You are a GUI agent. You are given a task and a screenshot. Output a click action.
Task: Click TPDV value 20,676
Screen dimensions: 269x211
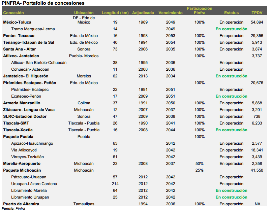pyautogui.click(x=257, y=83)
